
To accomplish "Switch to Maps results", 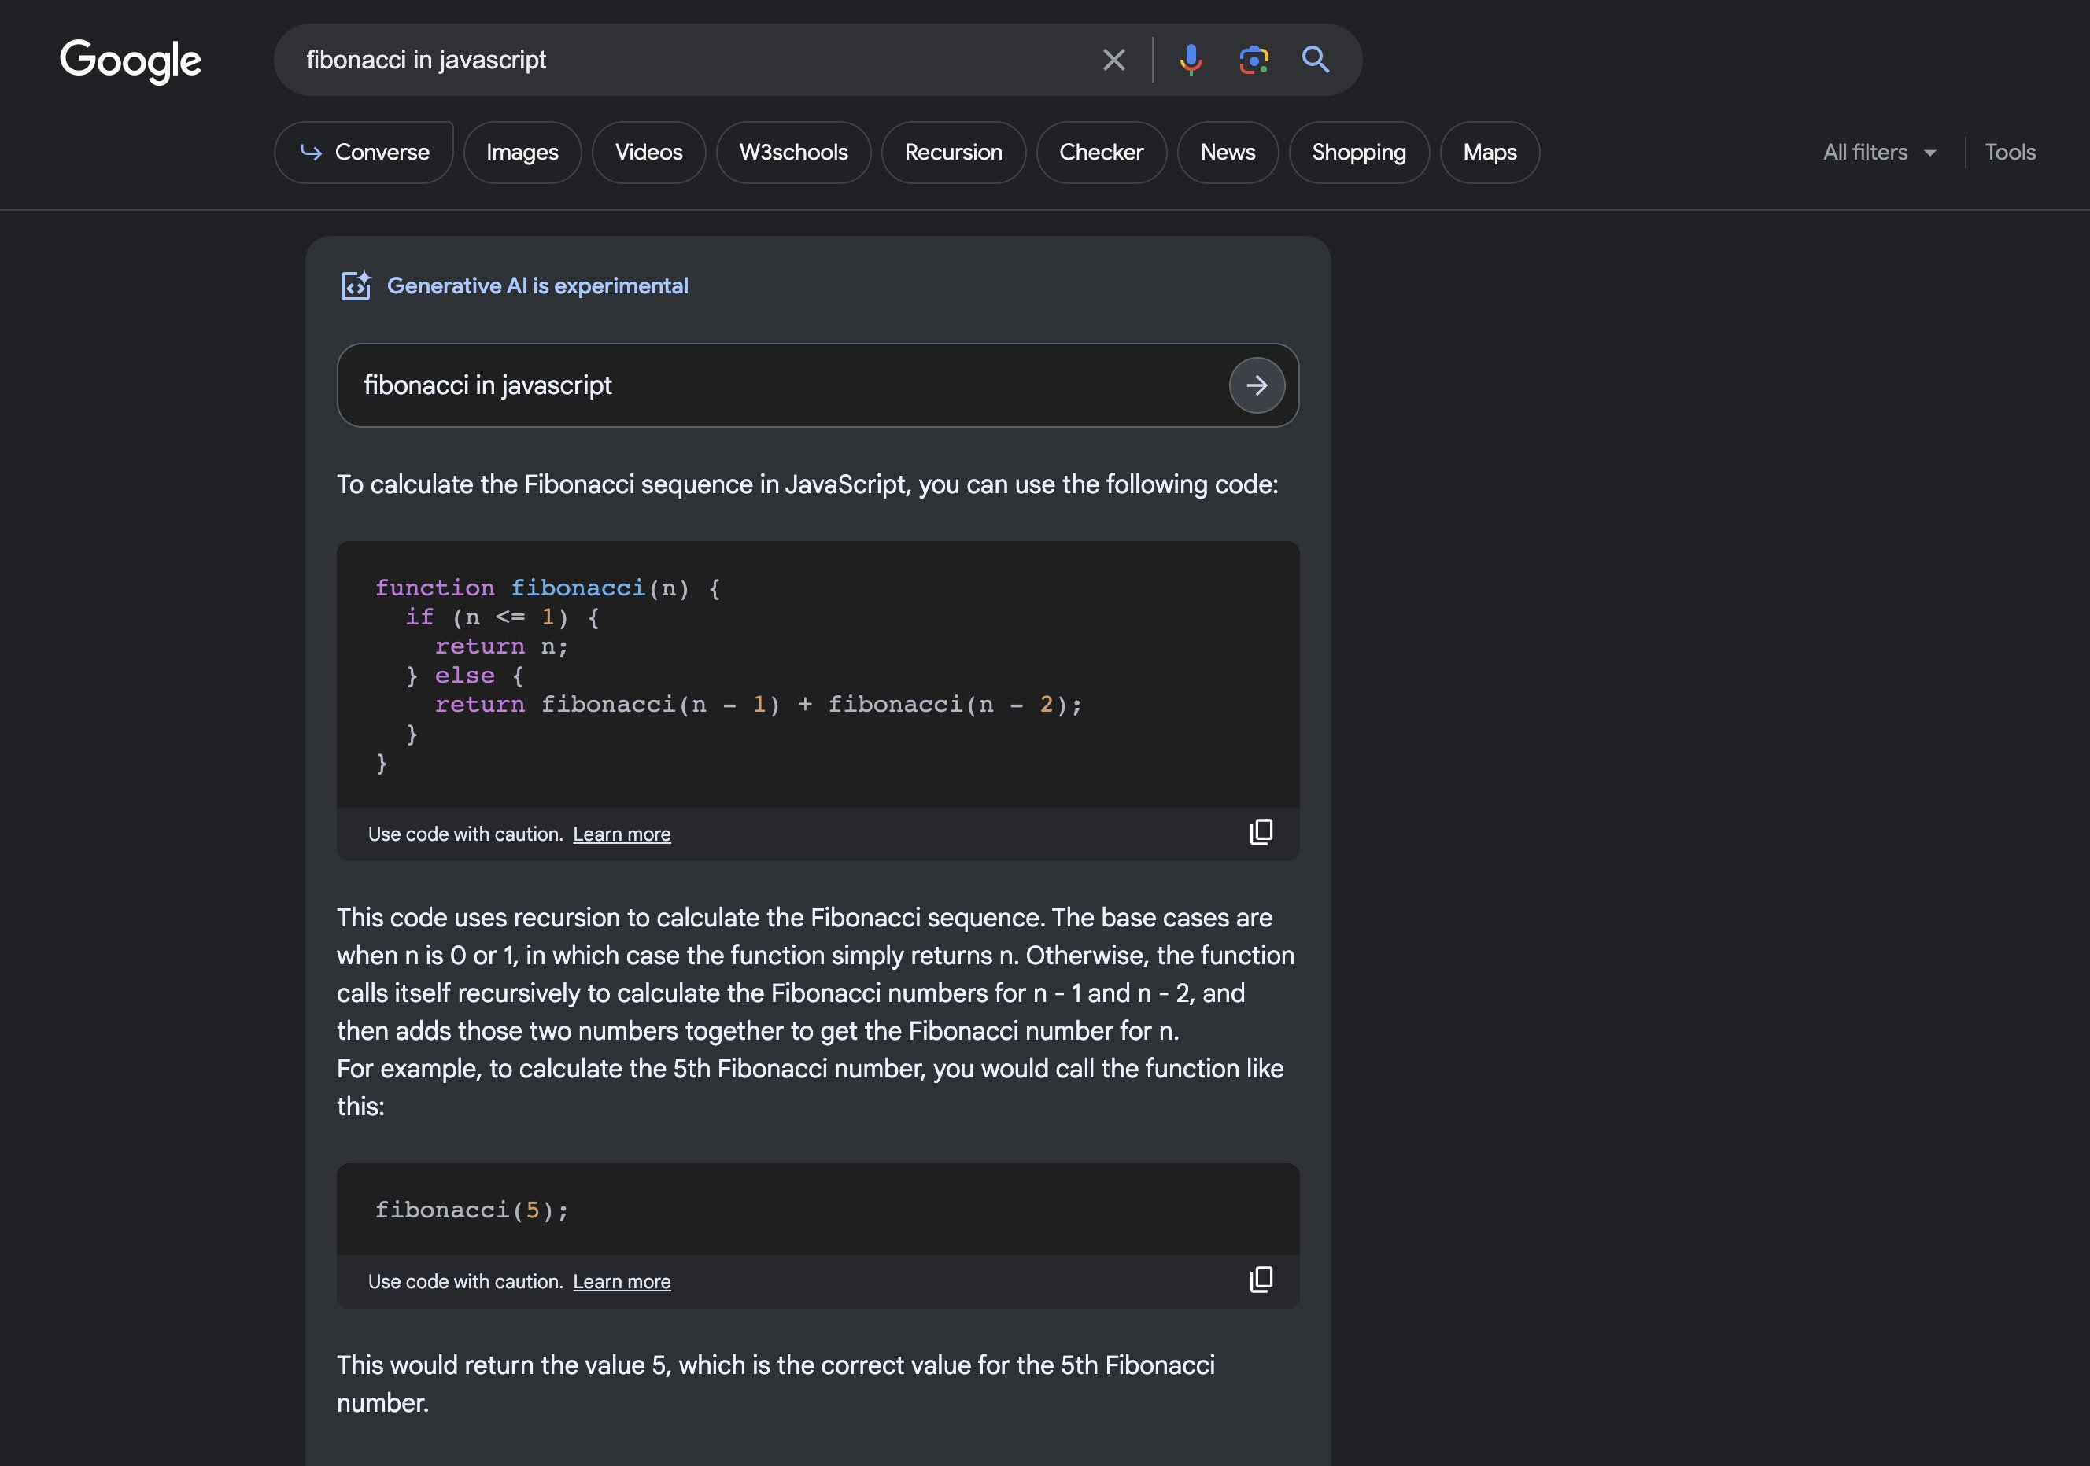I will [x=1490, y=153].
